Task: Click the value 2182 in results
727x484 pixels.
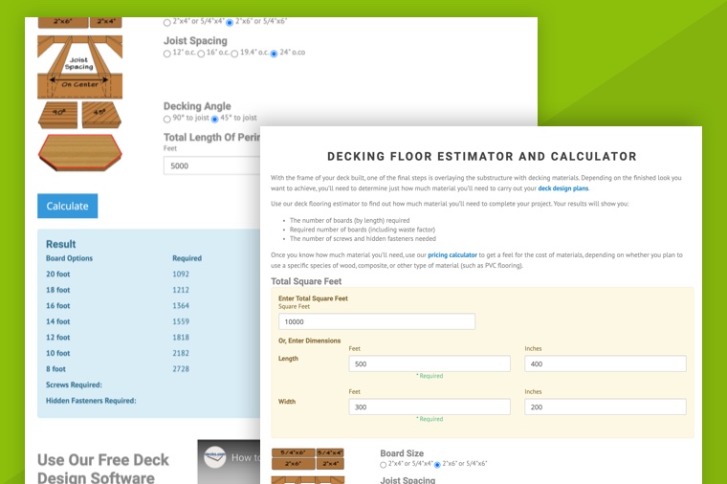Action: (181, 353)
